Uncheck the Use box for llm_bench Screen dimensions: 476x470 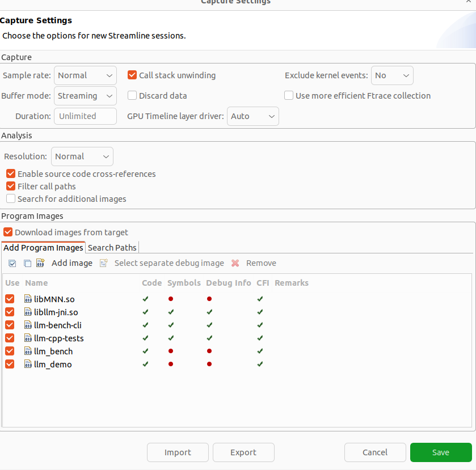[10, 351]
